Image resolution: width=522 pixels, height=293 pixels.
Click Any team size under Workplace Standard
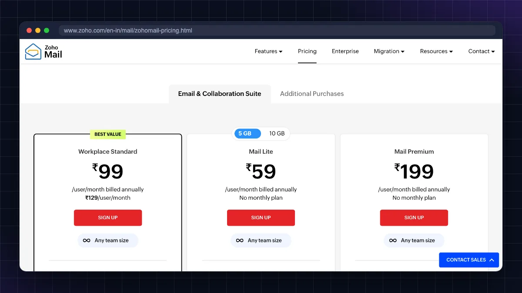(108, 240)
